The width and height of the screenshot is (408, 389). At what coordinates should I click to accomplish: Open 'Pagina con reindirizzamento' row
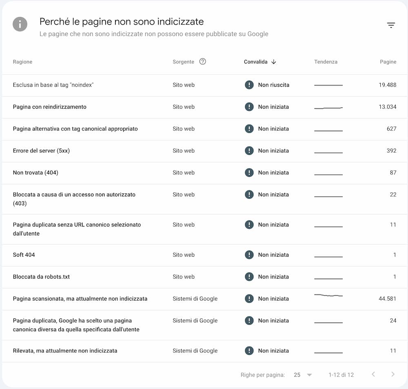click(x=204, y=107)
